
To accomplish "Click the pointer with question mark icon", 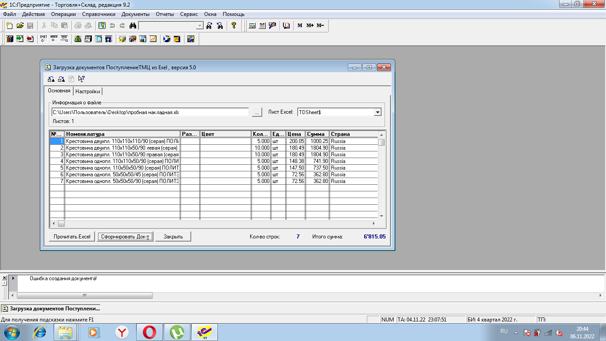I will 81,79.
